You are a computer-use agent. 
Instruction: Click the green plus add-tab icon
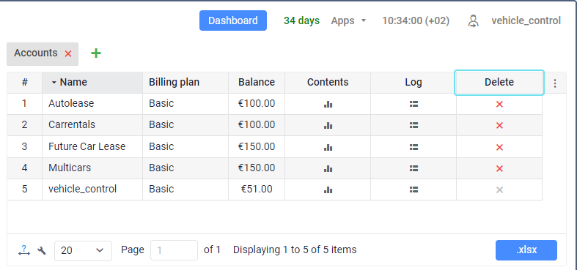pos(96,53)
